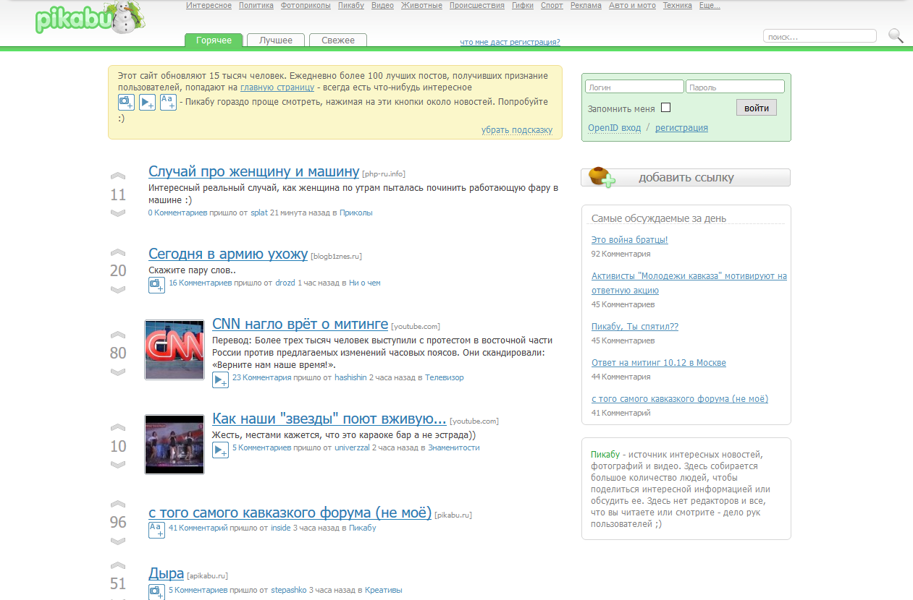Click the Pikabu snowman logo

pos(90,20)
